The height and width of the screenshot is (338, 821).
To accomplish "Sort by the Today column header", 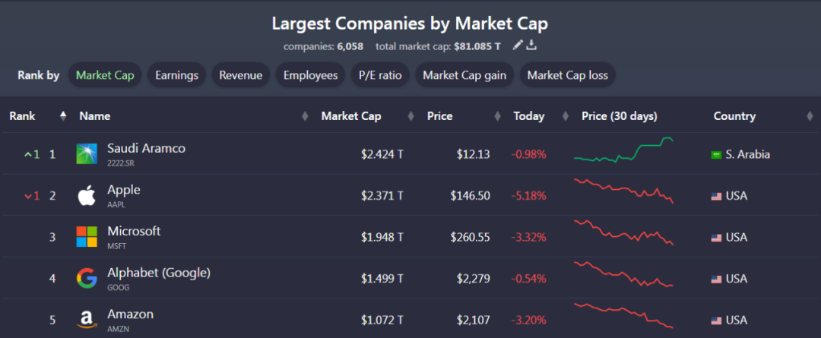I will coord(528,116).
